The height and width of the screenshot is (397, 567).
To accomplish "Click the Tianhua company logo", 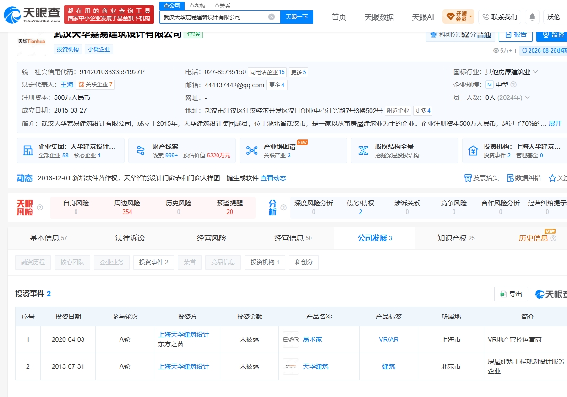I will [32, 41].
